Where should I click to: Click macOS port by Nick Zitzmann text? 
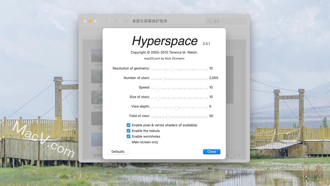[164, 58]
